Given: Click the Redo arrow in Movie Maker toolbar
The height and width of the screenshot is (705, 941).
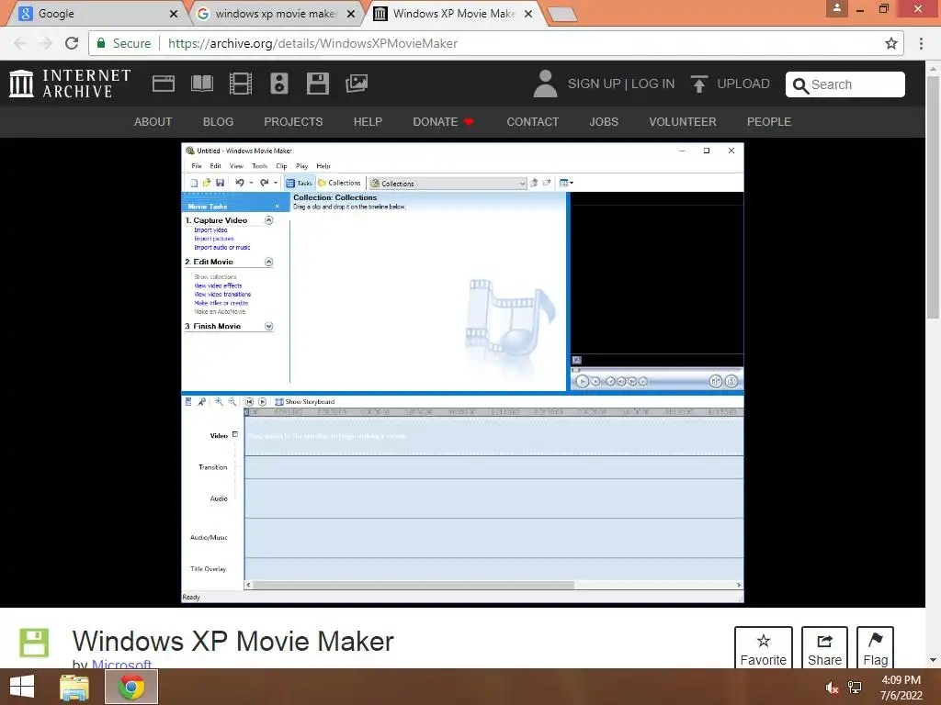Looking at the screenshot, I should click(264, 183).
